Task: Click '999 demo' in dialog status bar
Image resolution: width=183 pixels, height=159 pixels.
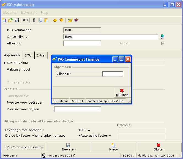Action: [61, 101]
